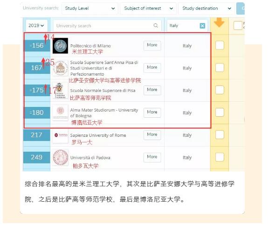
Task: Tick checkbox for Sapienza University row
Action: 220,135
